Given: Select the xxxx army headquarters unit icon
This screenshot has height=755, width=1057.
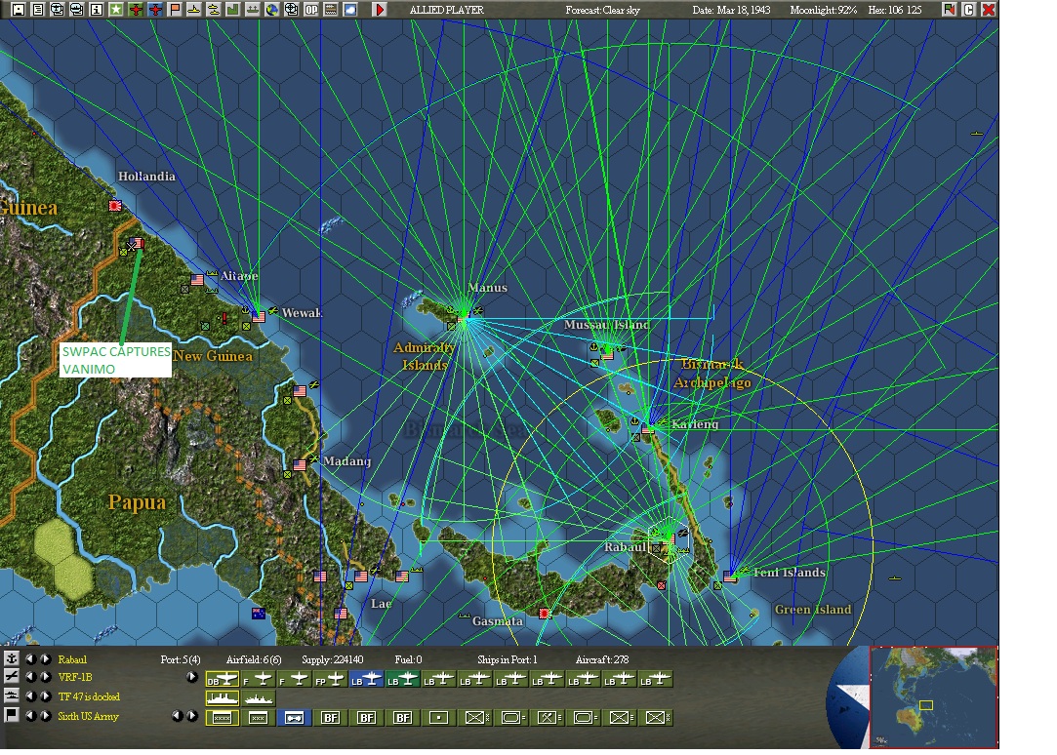Looking at the screenshot, I should (222, 718).
